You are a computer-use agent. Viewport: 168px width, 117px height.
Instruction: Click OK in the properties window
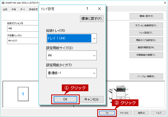[107, 113]
